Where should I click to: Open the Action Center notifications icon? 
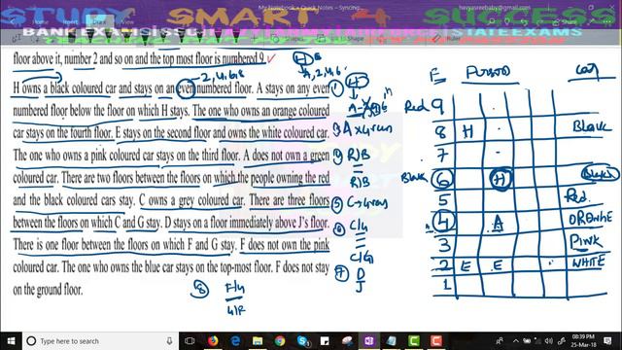(x=607, y=341)
